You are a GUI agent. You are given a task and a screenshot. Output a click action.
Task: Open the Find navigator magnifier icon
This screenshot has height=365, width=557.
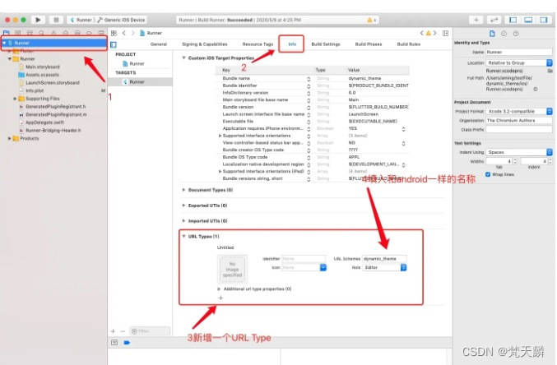42,33
